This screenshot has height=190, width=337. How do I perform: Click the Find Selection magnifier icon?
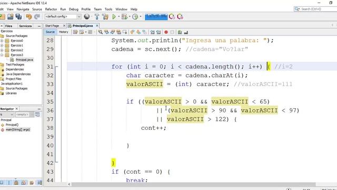(x=101, y=32)
